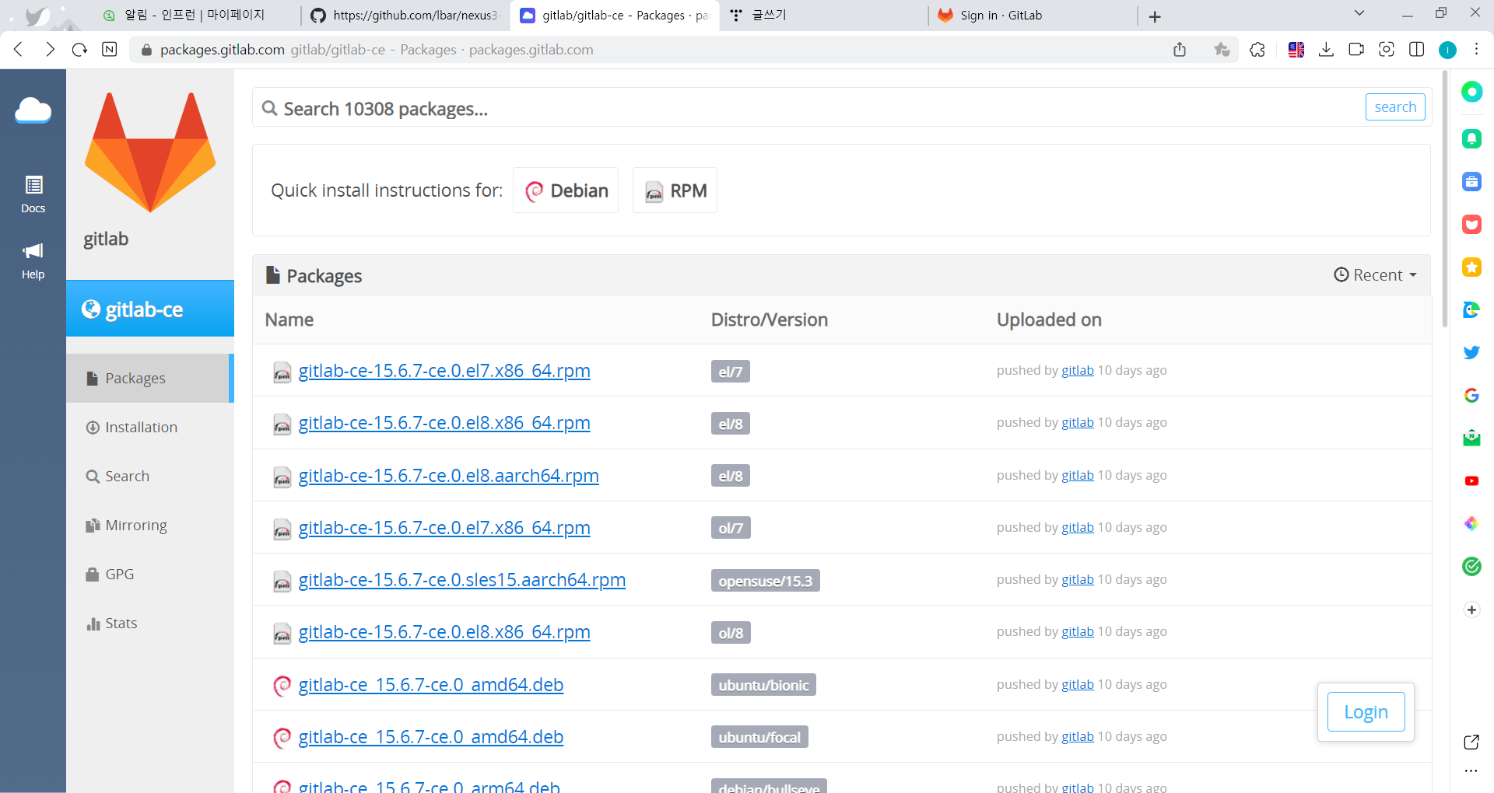The height and width of the screenshot is (793, 1494).
Task: Click RPM icon beside sles15.aarch64 package
Action: pyautogui.click(x=282, y=582)
